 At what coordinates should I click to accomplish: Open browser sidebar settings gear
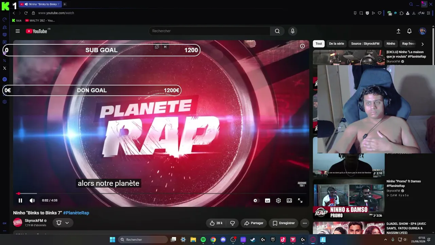4,102
